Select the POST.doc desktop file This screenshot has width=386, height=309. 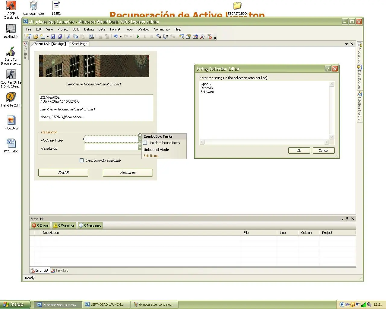tap(11, 146)
